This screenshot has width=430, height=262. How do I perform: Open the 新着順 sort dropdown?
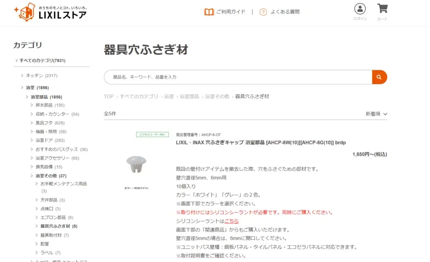click(x=376, y=114)
